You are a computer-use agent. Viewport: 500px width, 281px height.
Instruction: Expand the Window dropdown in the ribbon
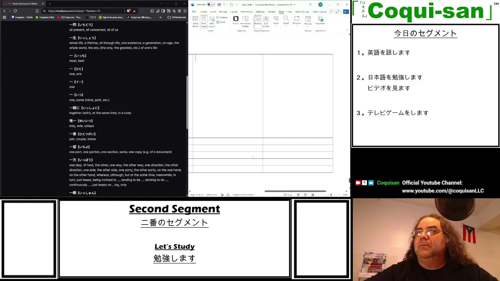(x=297, y=21)
